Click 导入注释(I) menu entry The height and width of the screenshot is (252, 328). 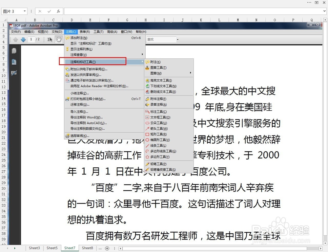coord(104,112)
